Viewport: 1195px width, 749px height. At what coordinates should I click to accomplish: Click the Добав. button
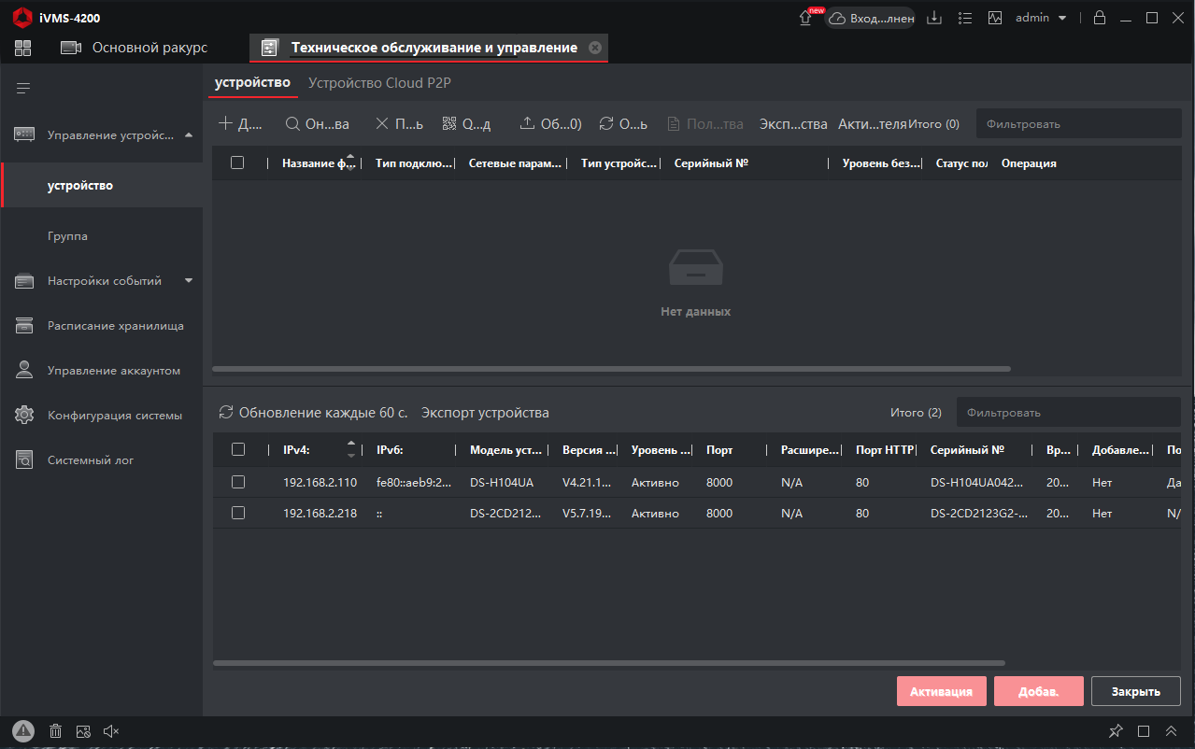(x=1039, y=691)
